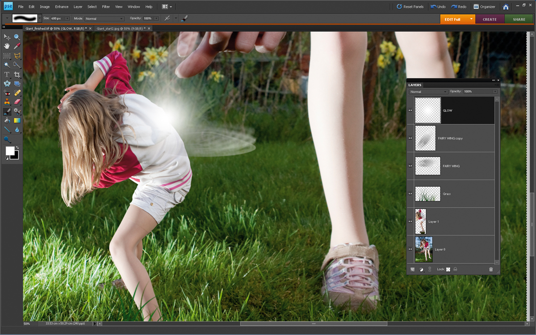Activate the Paint Bucket tool
Screen dimensions: 536x335
tap(7, 120)
